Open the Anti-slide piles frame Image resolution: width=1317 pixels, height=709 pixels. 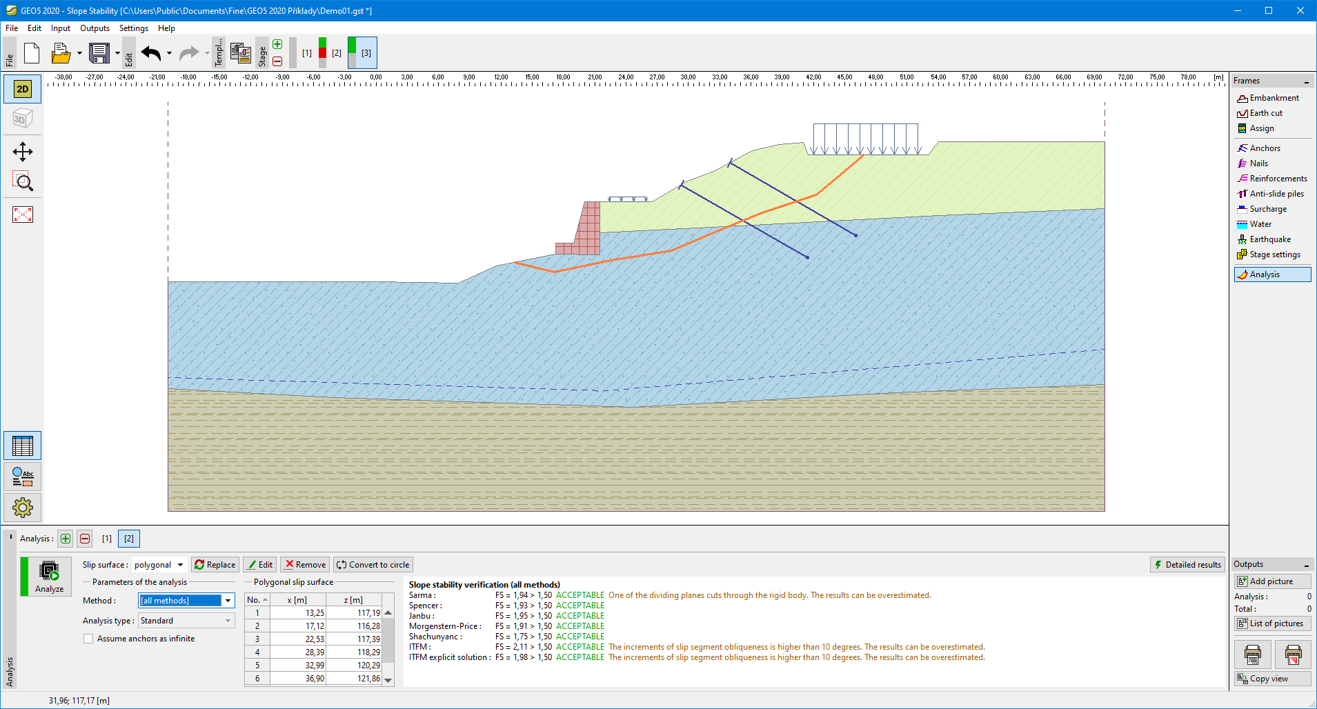[1272, 194]
